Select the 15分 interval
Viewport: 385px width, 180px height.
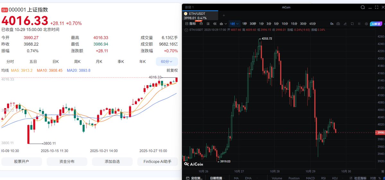click(x=294, y=24)
